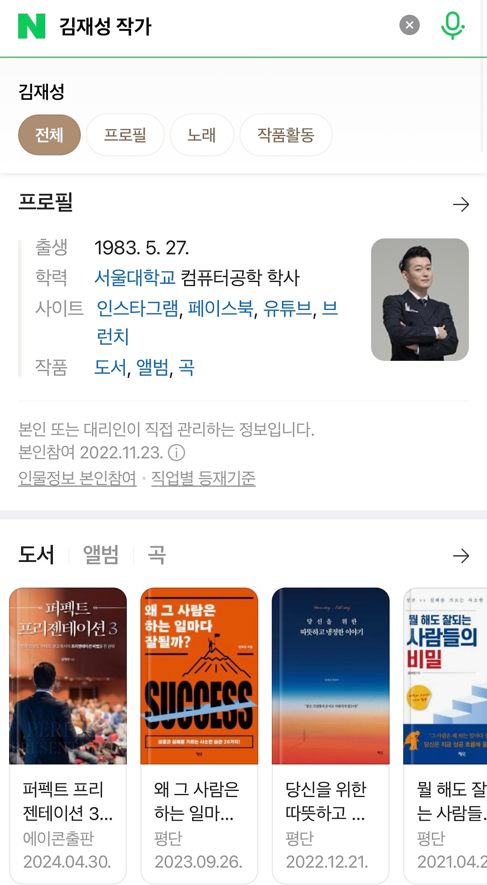Open profile details with arrow icon
The height and width of the screenshot is (885, 487).
[461, 205]
